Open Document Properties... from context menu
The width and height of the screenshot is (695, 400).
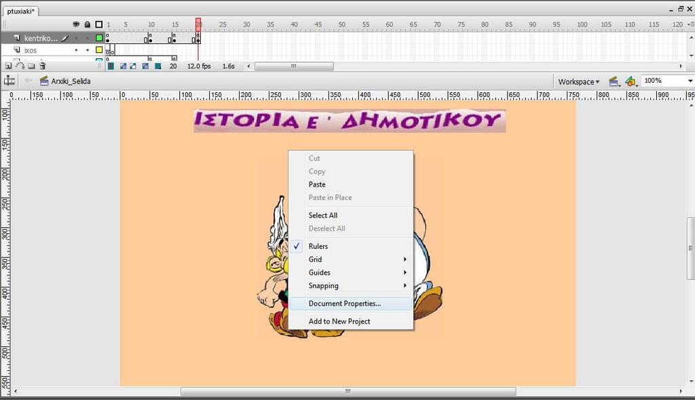click(351, 304)
